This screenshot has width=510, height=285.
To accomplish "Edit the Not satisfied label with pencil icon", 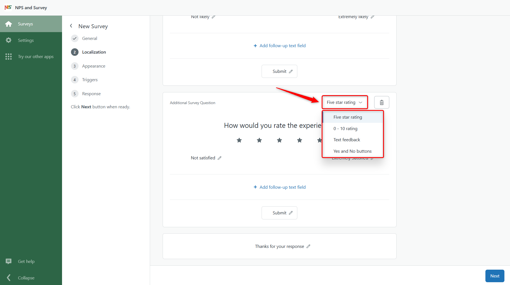I will pyautogui.click(x=220, y=158).
